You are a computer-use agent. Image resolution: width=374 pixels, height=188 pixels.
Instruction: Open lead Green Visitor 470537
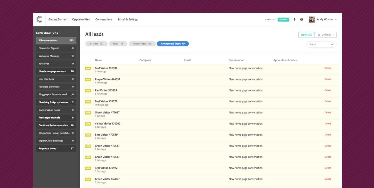(x=107, y=146)
